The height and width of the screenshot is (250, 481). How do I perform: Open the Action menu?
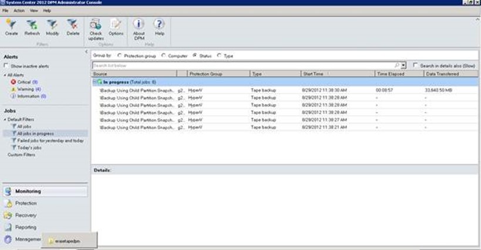click(x=19, y=11)
